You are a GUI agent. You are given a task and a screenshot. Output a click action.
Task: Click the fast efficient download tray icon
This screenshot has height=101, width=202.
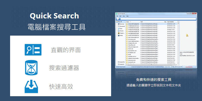click(31, 86)
